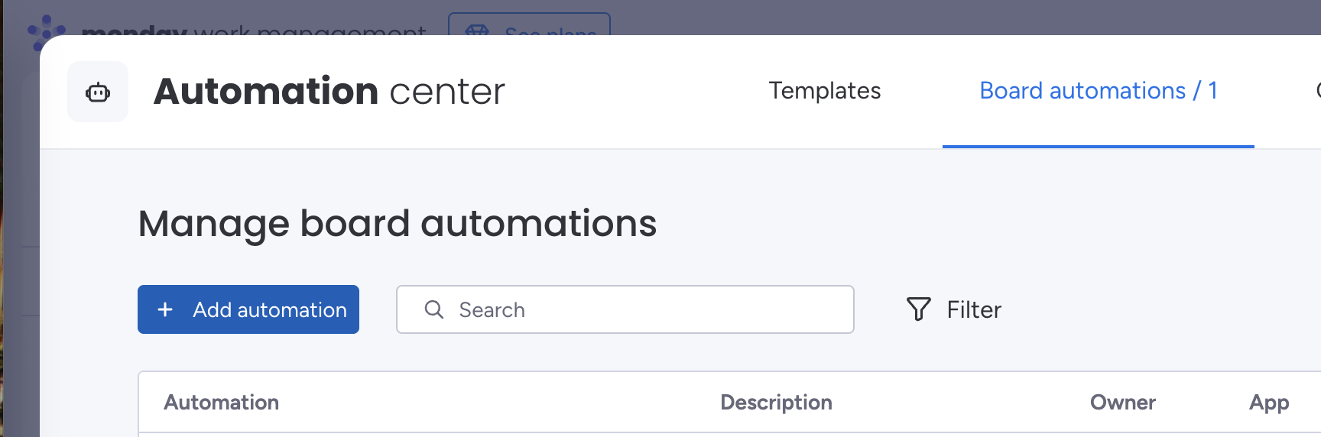Image resolution: width=1321 pixels, height=437 pixels.
Task: Click the diamond icon in See plans
Action: pos(477,30)
